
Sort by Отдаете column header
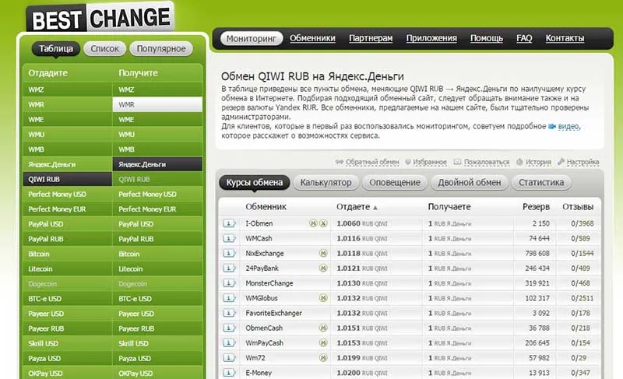357,207
